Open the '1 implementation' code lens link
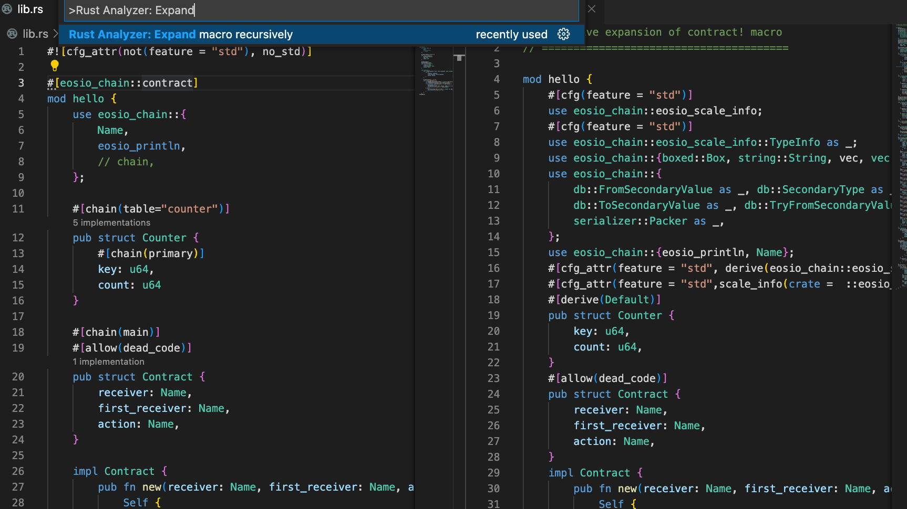907x509 pixels. pyautogui.click(x=108, y=362)
